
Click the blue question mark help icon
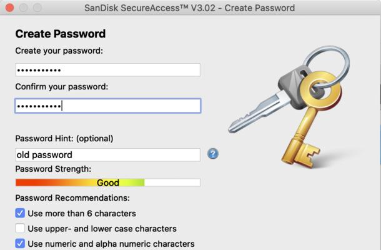tap(213, 154)
